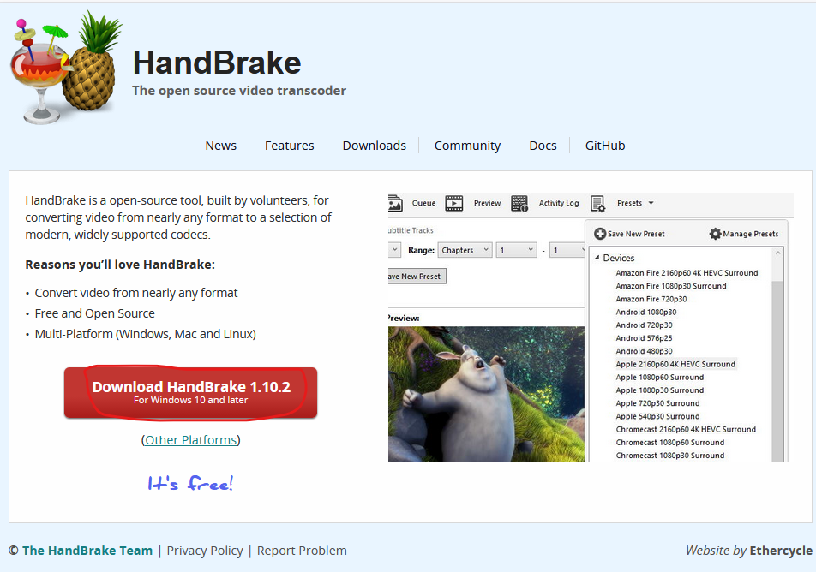Image resolution: width=816 pixels, height=572 pixels.
Task: Click the Activity Log label
Action: 558,203
